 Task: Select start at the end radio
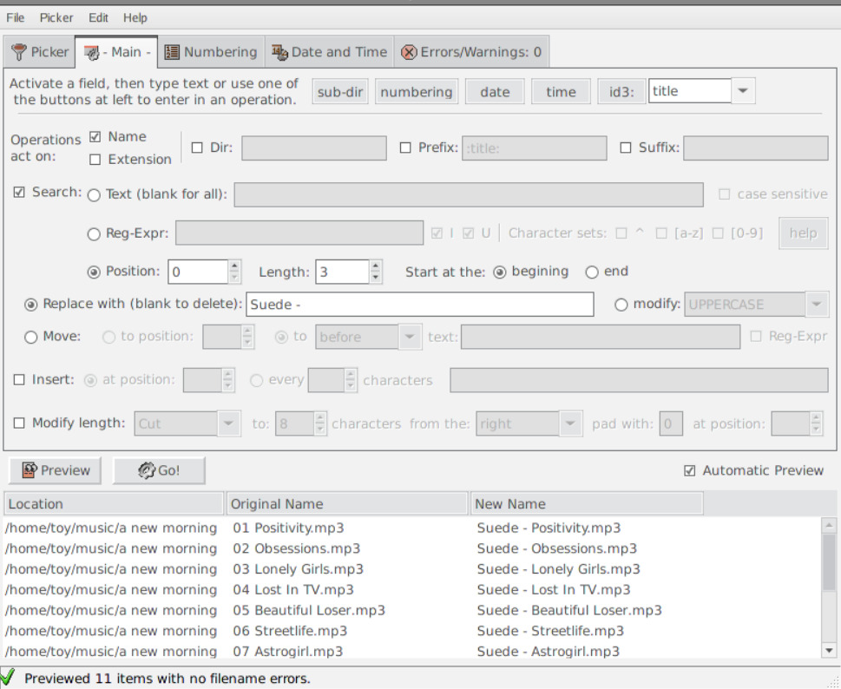[592, 272]
